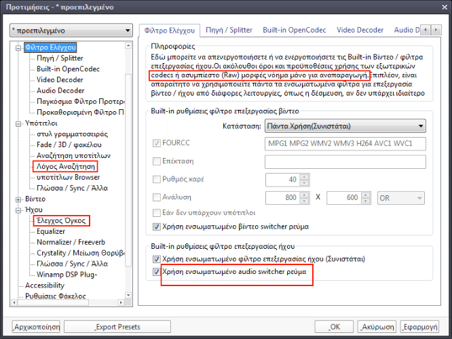Screen dimensions: 452x339
Task: Open the OR resolution condition dropdown
Action: click(x=400, y=198)
